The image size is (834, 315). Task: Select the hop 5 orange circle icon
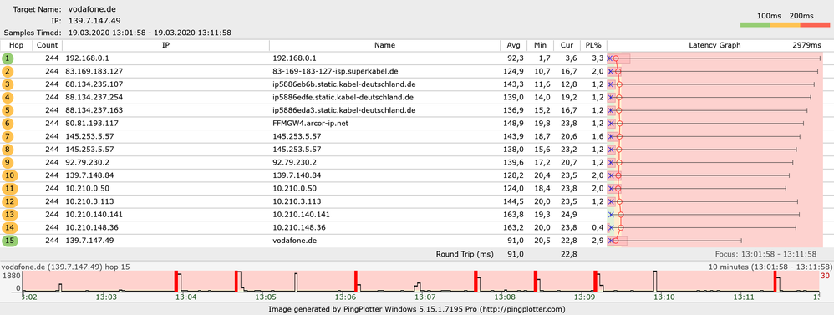[x=8, y=110]
